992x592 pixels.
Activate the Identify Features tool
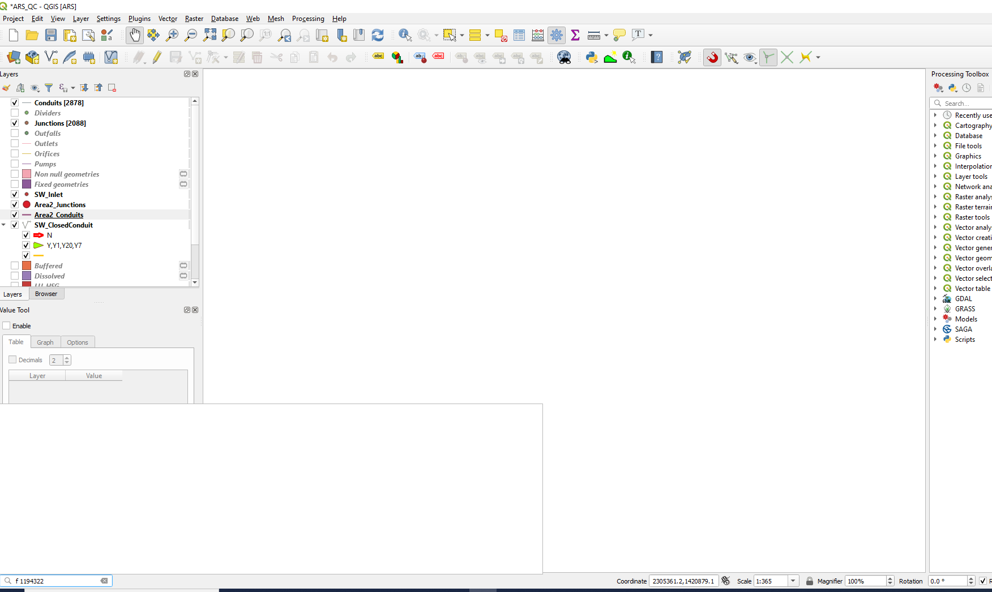pos(405,35)
